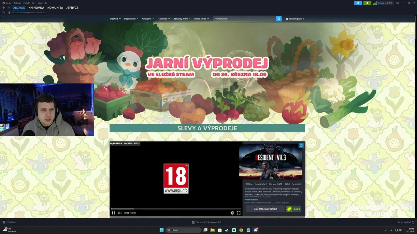Image resolution: width=417 pixels, height=234 pixels.
Task: Switch to the KNIHOVNA tab
Action: tap(36, 8)
